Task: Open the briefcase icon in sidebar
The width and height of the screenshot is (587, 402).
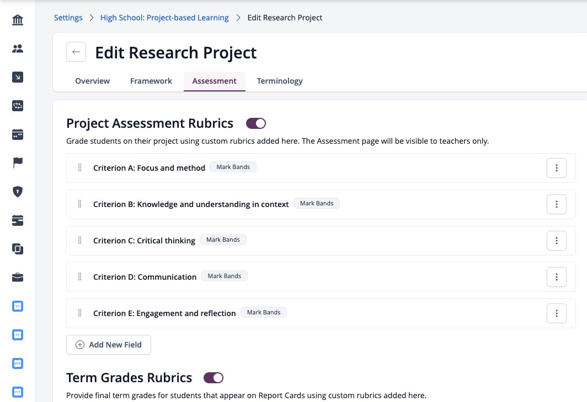Action: coord(18,278)
